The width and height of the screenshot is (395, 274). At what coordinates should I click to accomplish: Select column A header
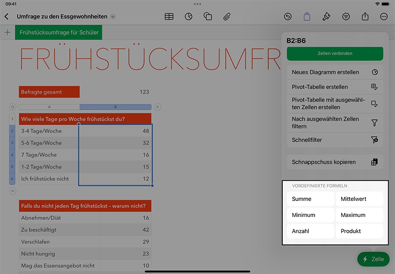tap(49, 107)
